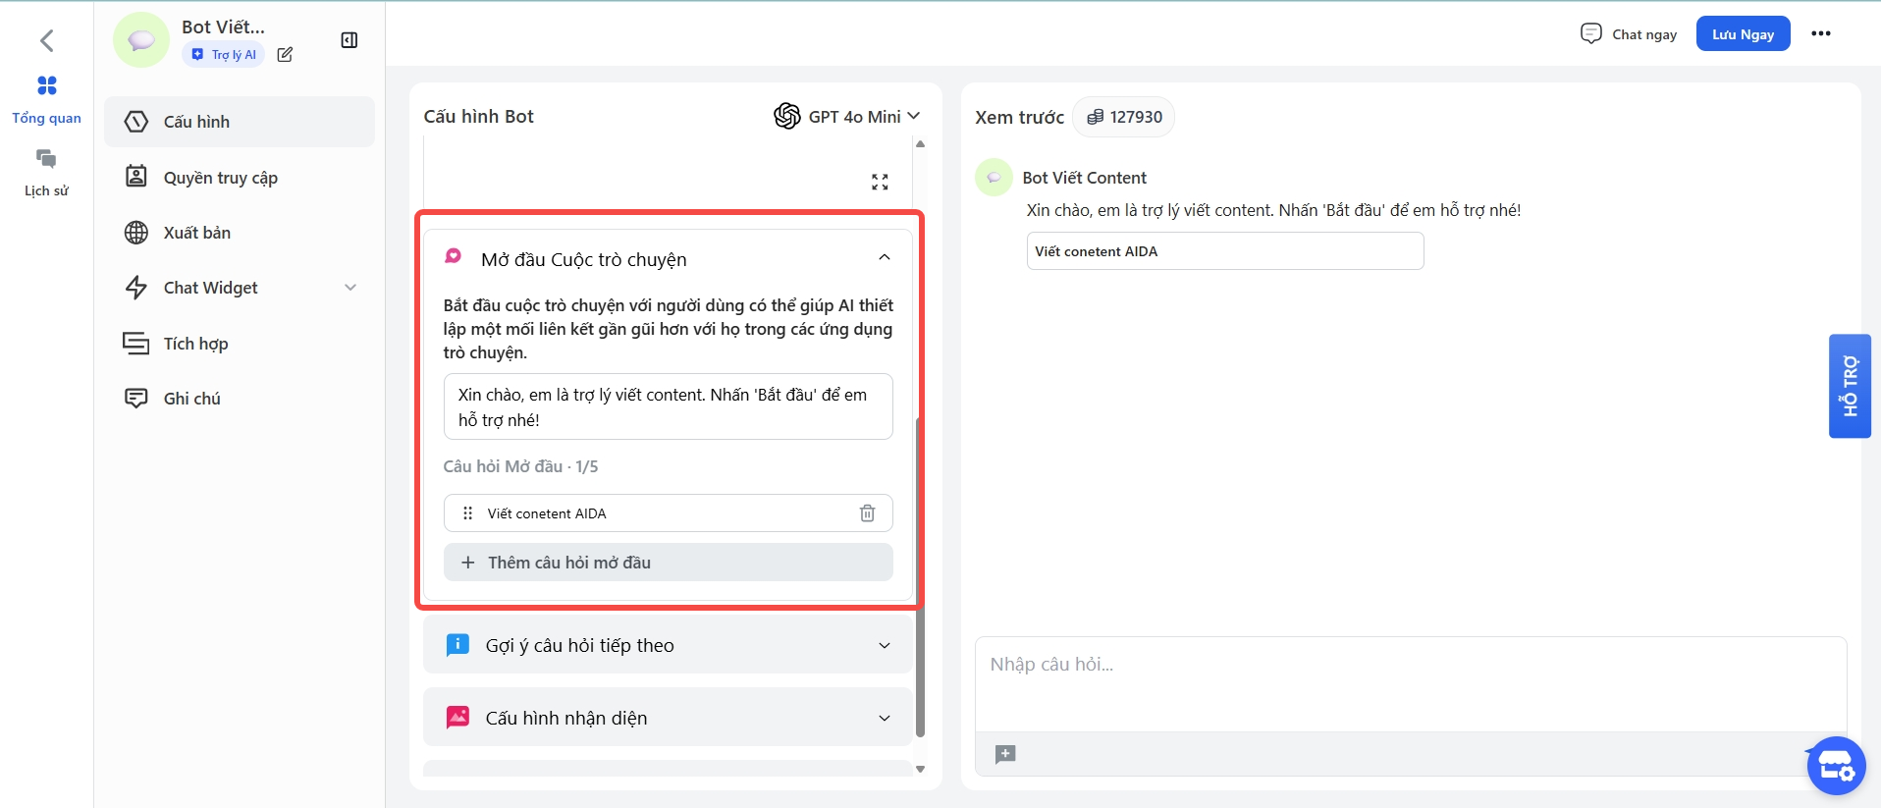Click the Lưu Ngay save button
Image resolution: width=1881 pixels, height=808 pixels.
pos(1743,33)
